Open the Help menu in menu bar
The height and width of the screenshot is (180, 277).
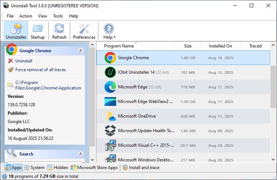click(x=73, y=16)
